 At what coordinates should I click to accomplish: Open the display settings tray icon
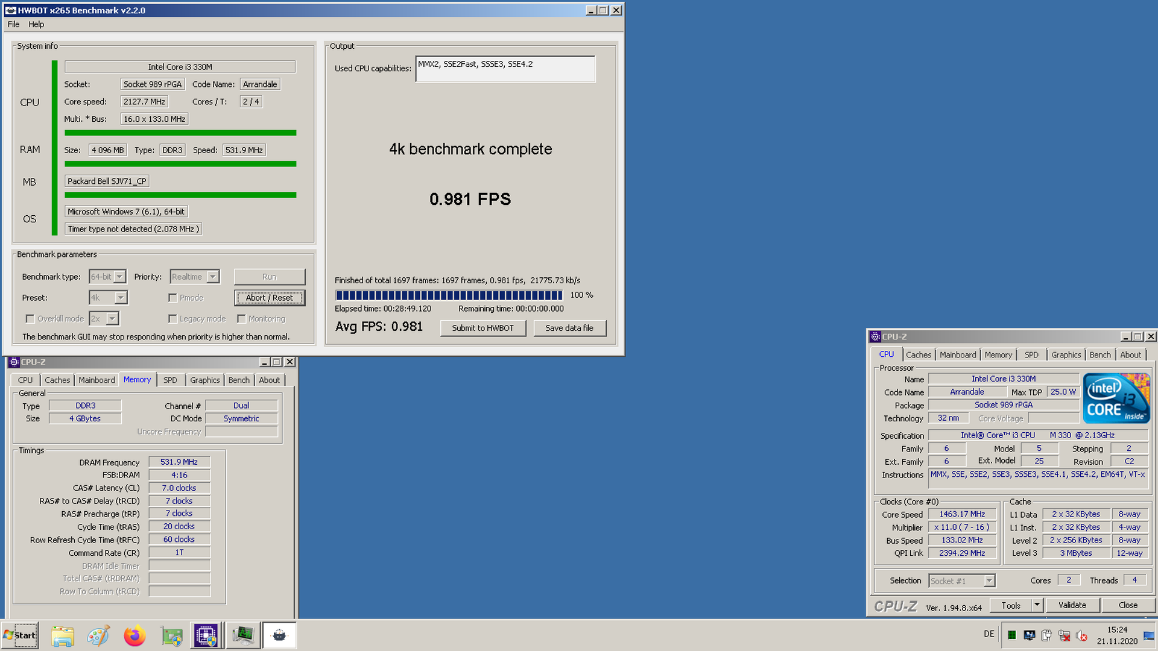[x=1029, y=635]
